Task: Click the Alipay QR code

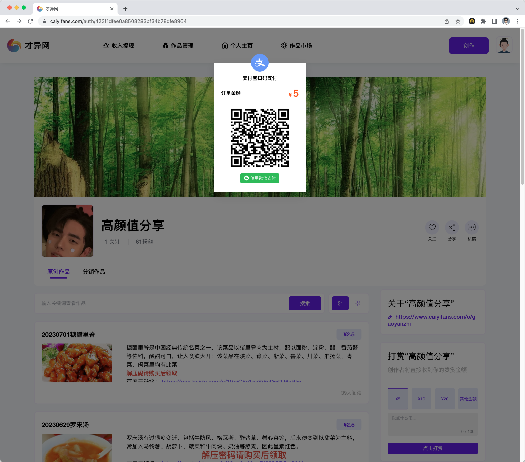Action: [260, 138]
